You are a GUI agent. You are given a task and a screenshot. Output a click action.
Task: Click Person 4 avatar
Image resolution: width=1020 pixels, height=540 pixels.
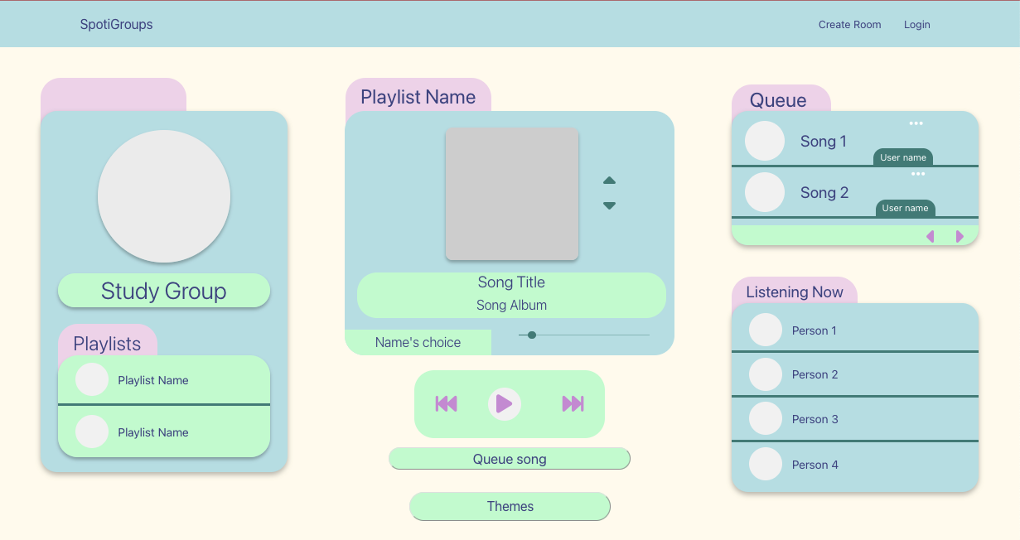tap(766, 464)
